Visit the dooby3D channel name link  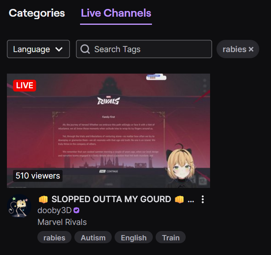coord(54,210)
